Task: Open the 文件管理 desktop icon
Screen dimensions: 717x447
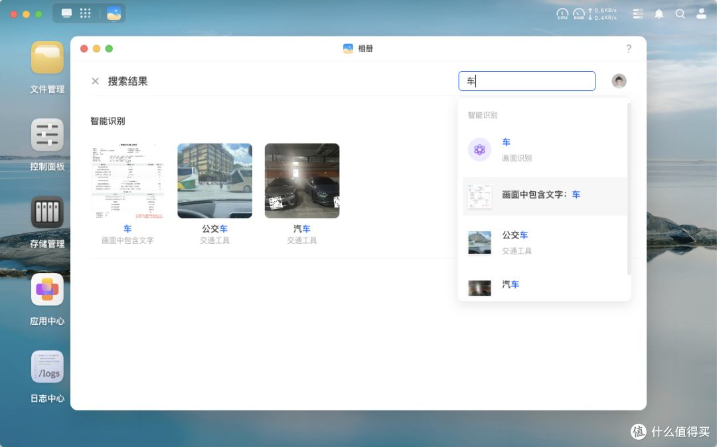Action: click(47, 58)
